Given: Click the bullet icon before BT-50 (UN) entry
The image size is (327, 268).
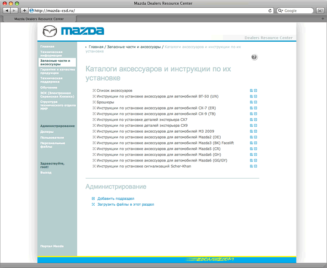Looking at the screenshot, I should 94,97.
